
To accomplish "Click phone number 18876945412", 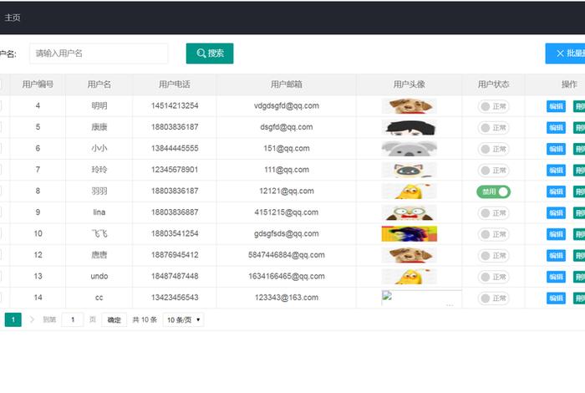I will [x=175, y=254].
